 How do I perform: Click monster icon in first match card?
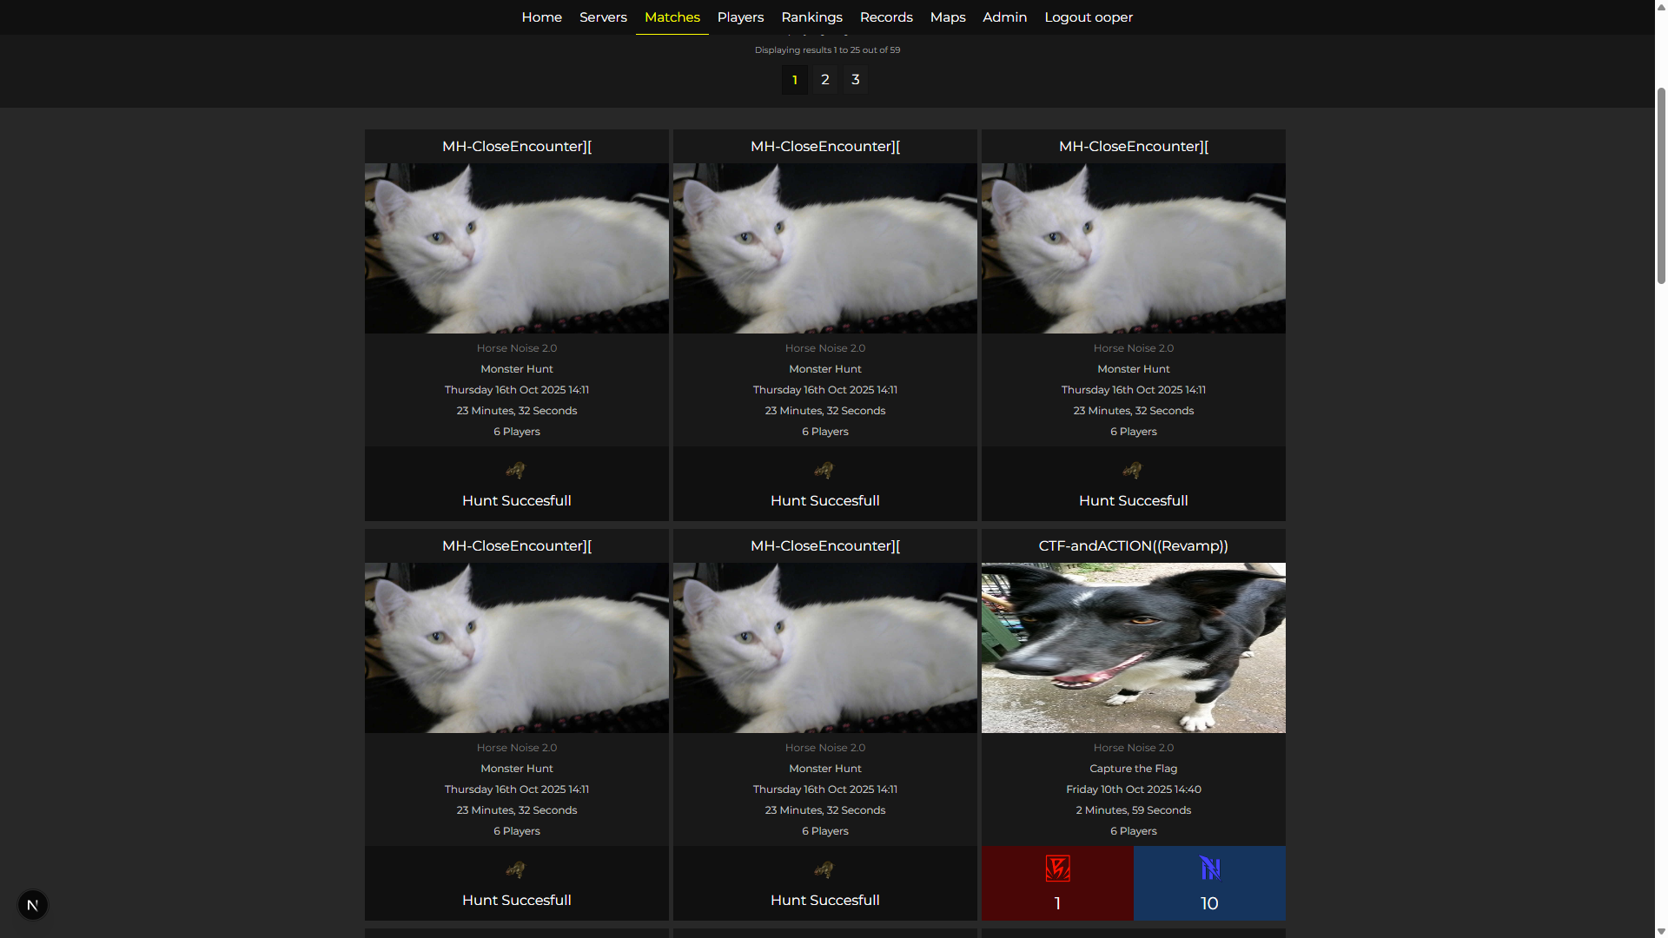tap(516, 471)
